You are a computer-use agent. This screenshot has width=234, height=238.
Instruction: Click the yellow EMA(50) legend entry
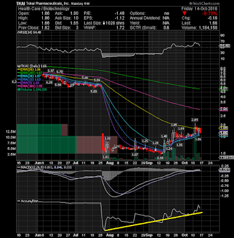tap(29, 70)
